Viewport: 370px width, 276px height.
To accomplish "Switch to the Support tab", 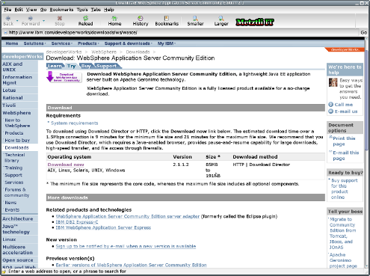I will click(x=107, y=66).
